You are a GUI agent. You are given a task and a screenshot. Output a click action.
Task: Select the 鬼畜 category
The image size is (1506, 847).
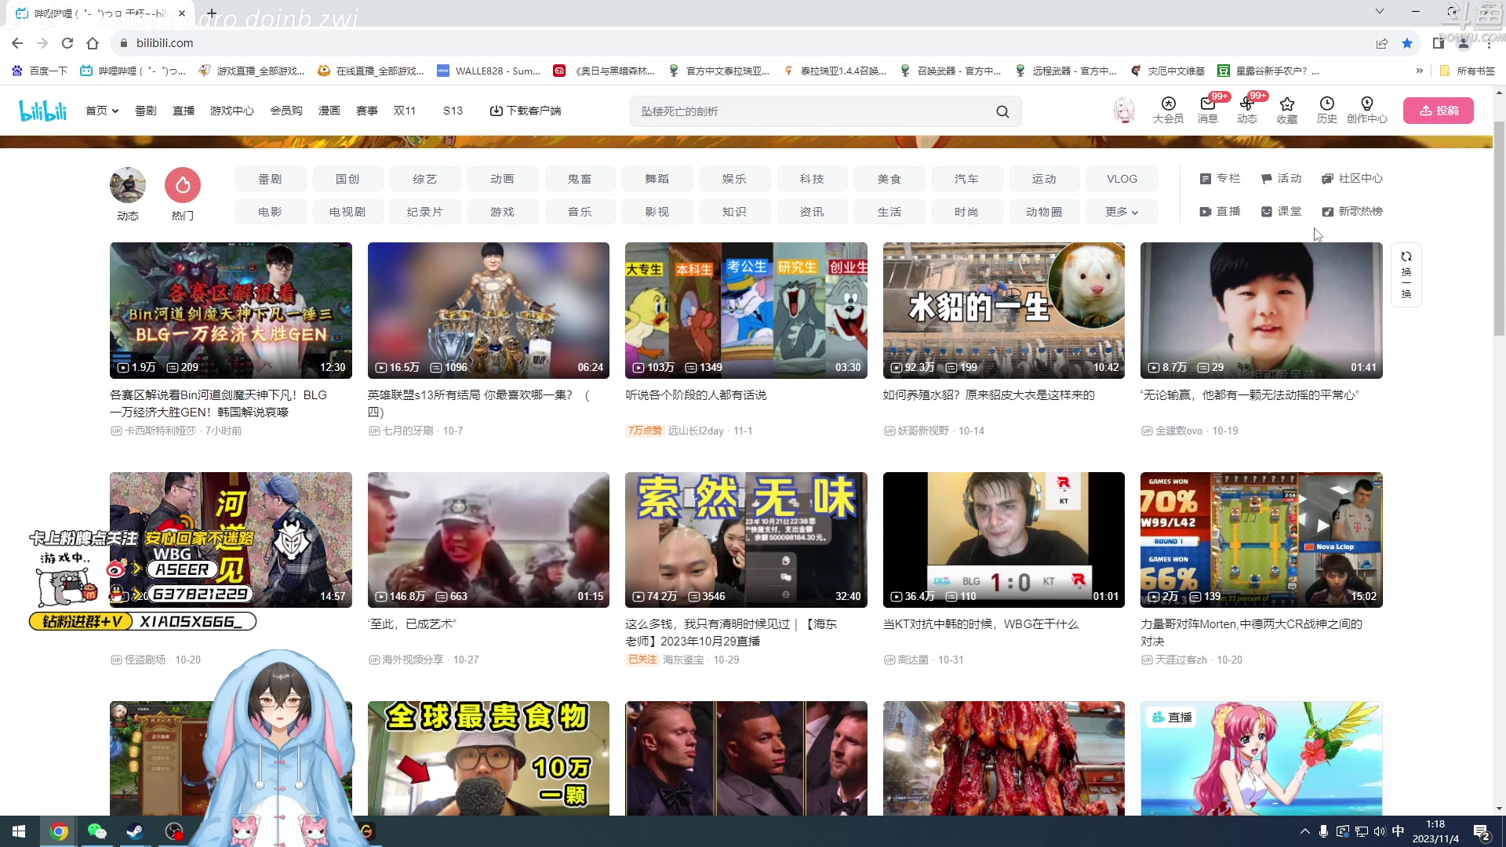[580, 179]
